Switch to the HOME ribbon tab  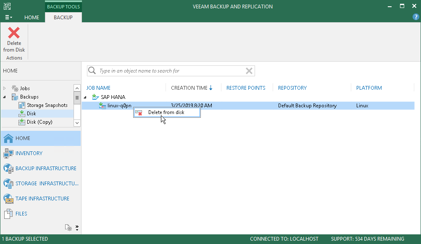point(32,18)
